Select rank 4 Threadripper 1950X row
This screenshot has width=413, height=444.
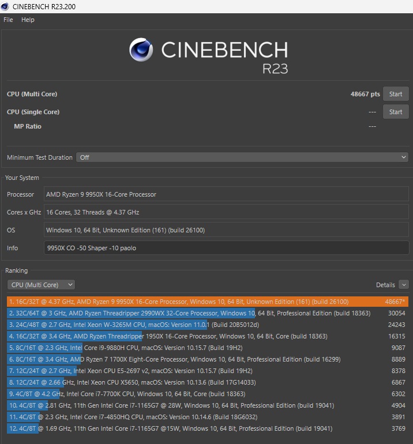[x=208, y=336]
